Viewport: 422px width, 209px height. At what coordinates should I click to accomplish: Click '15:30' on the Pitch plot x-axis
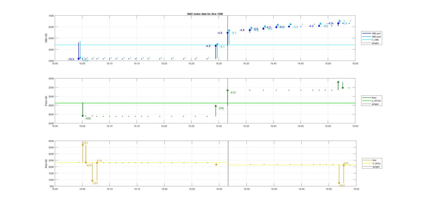pyautogui.click(x=219, y=126)
